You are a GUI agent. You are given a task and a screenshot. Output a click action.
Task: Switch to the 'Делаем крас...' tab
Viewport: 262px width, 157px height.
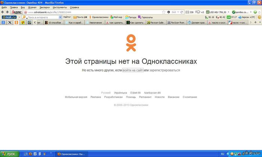coord(197,22)
